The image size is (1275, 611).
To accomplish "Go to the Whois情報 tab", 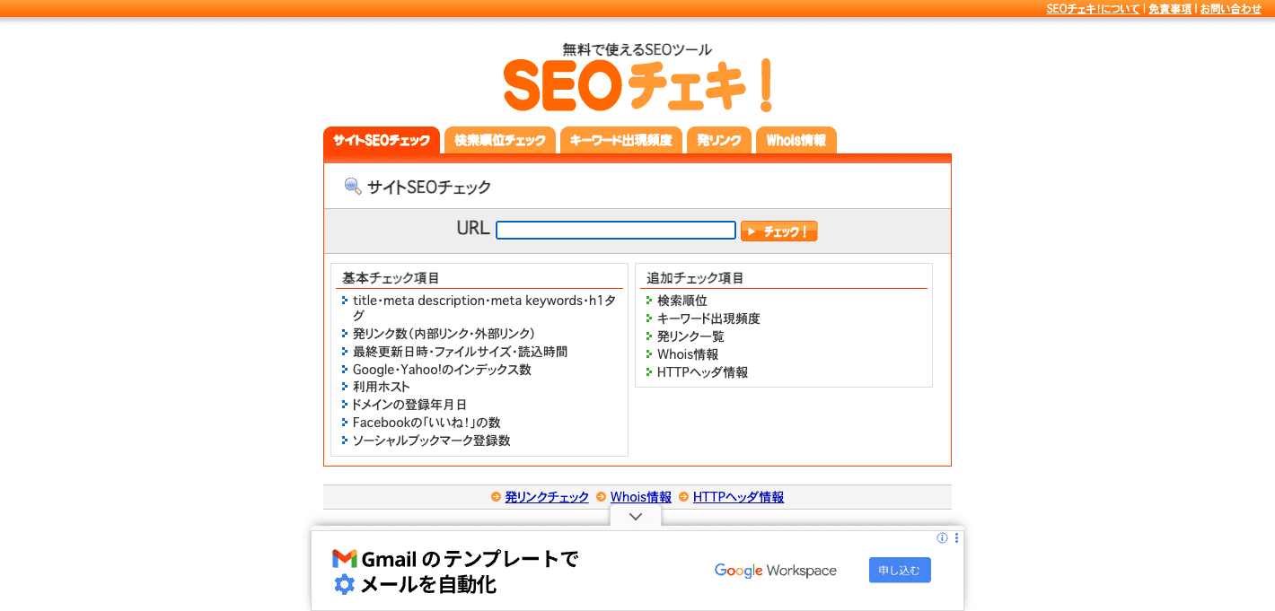I will (796, 141).
